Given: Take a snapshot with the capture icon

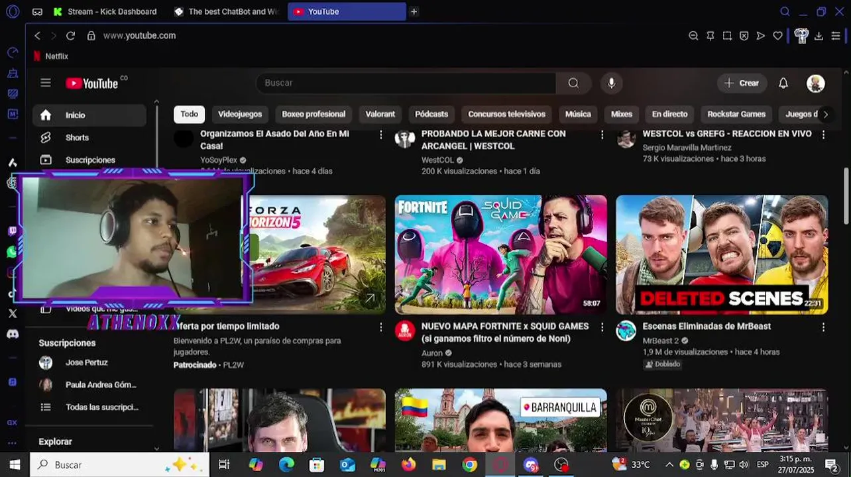Looking at the screenshot, I should [727, 36].
